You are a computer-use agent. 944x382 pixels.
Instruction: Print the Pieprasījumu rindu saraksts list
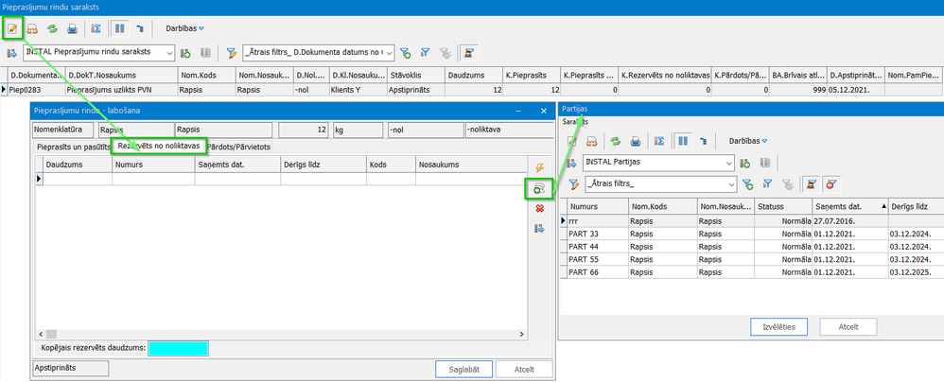pos(72,28)
